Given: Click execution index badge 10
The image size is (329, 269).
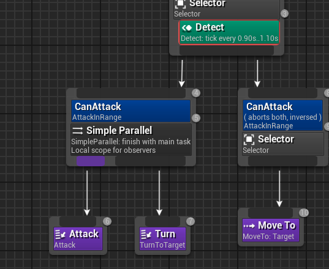Looking at the screenshot, I should (x=304, y=213).
